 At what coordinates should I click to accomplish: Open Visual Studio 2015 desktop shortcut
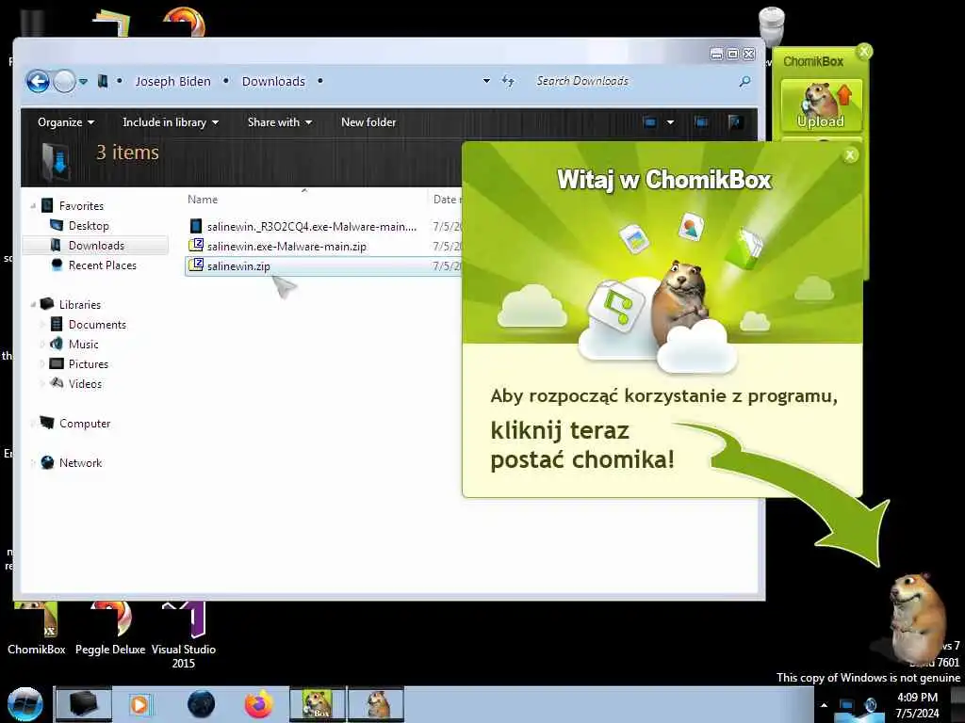tap(184, 636)
